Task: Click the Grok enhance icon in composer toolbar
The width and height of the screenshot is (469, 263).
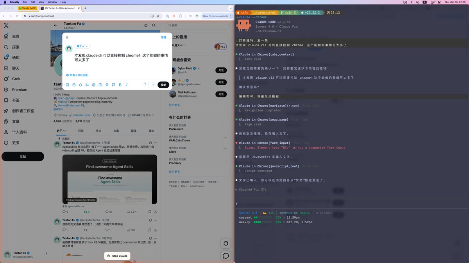Action: [x=81, y=85]
